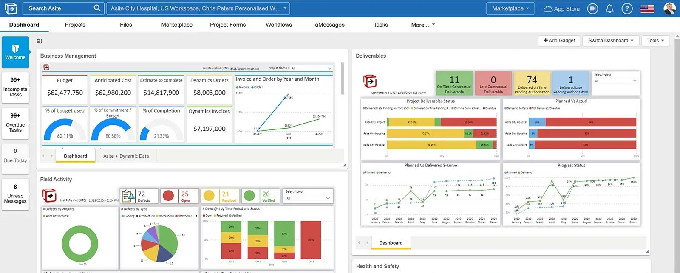Open the Files tab

126,25
